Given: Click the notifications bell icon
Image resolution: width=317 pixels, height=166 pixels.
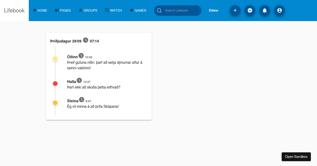Looking at the screenshot, I should [x=265, y=11].
